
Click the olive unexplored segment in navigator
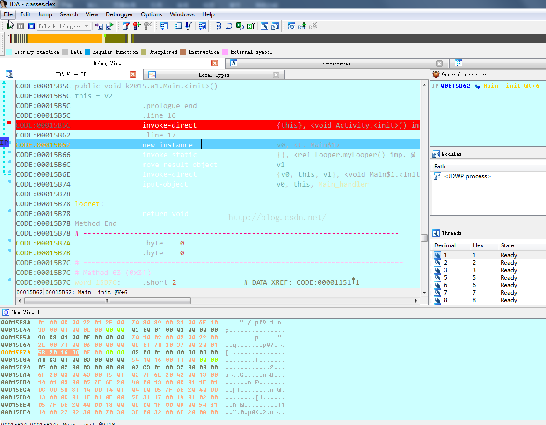115,38
